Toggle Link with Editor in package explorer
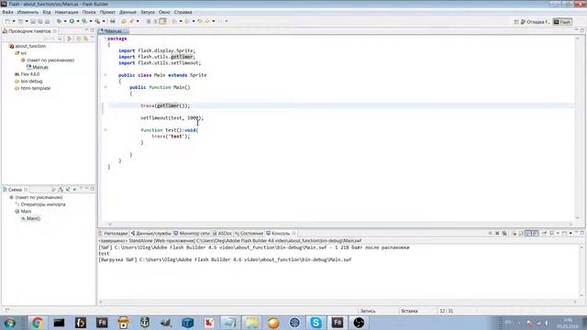Screen dimensions: 587x330 point(85,38)
